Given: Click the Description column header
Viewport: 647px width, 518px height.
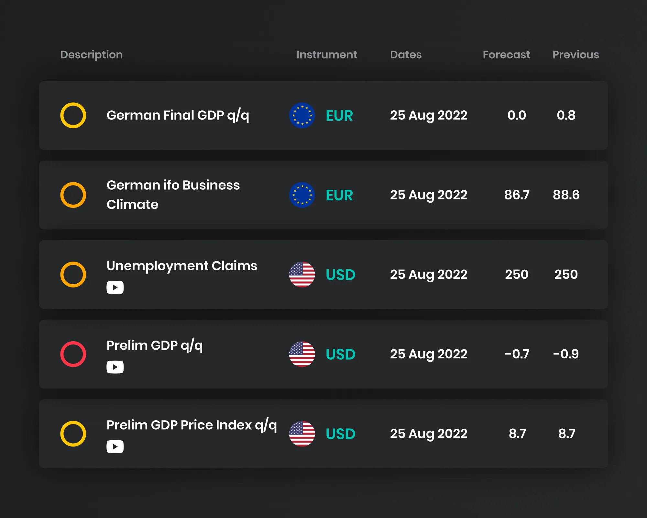Looking at the screenshot, I should [x=92, y=55].
